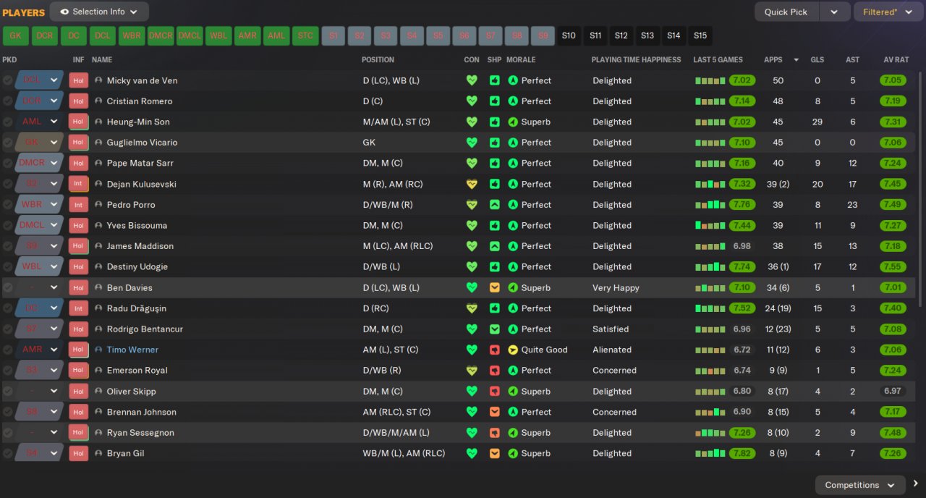
Task: Click the morale icon for Timo Werner
Action: pos(513,350)
